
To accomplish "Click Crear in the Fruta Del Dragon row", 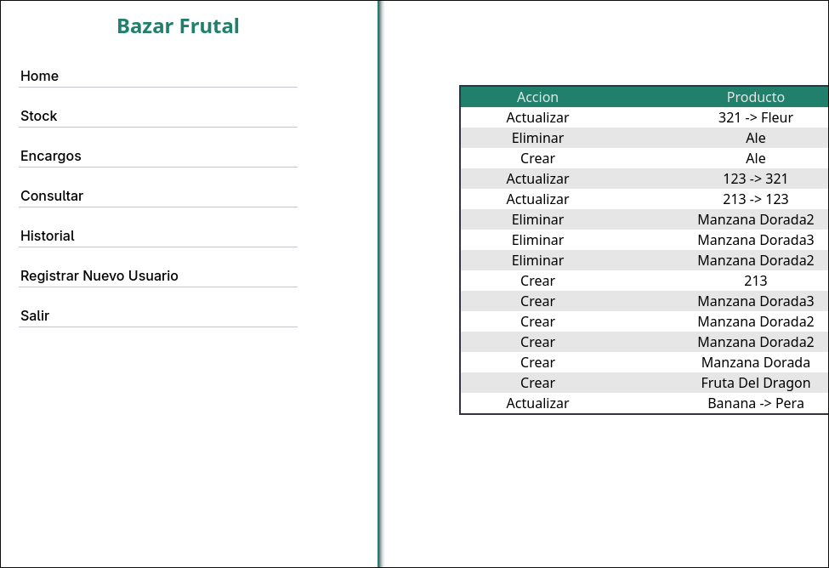I will tap(537, 383).
